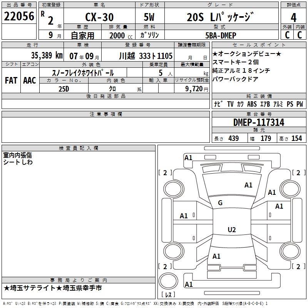Select the G mark on the windshield diagram
The height and width of the screenshot is (308, 308).
coord(220,203)
